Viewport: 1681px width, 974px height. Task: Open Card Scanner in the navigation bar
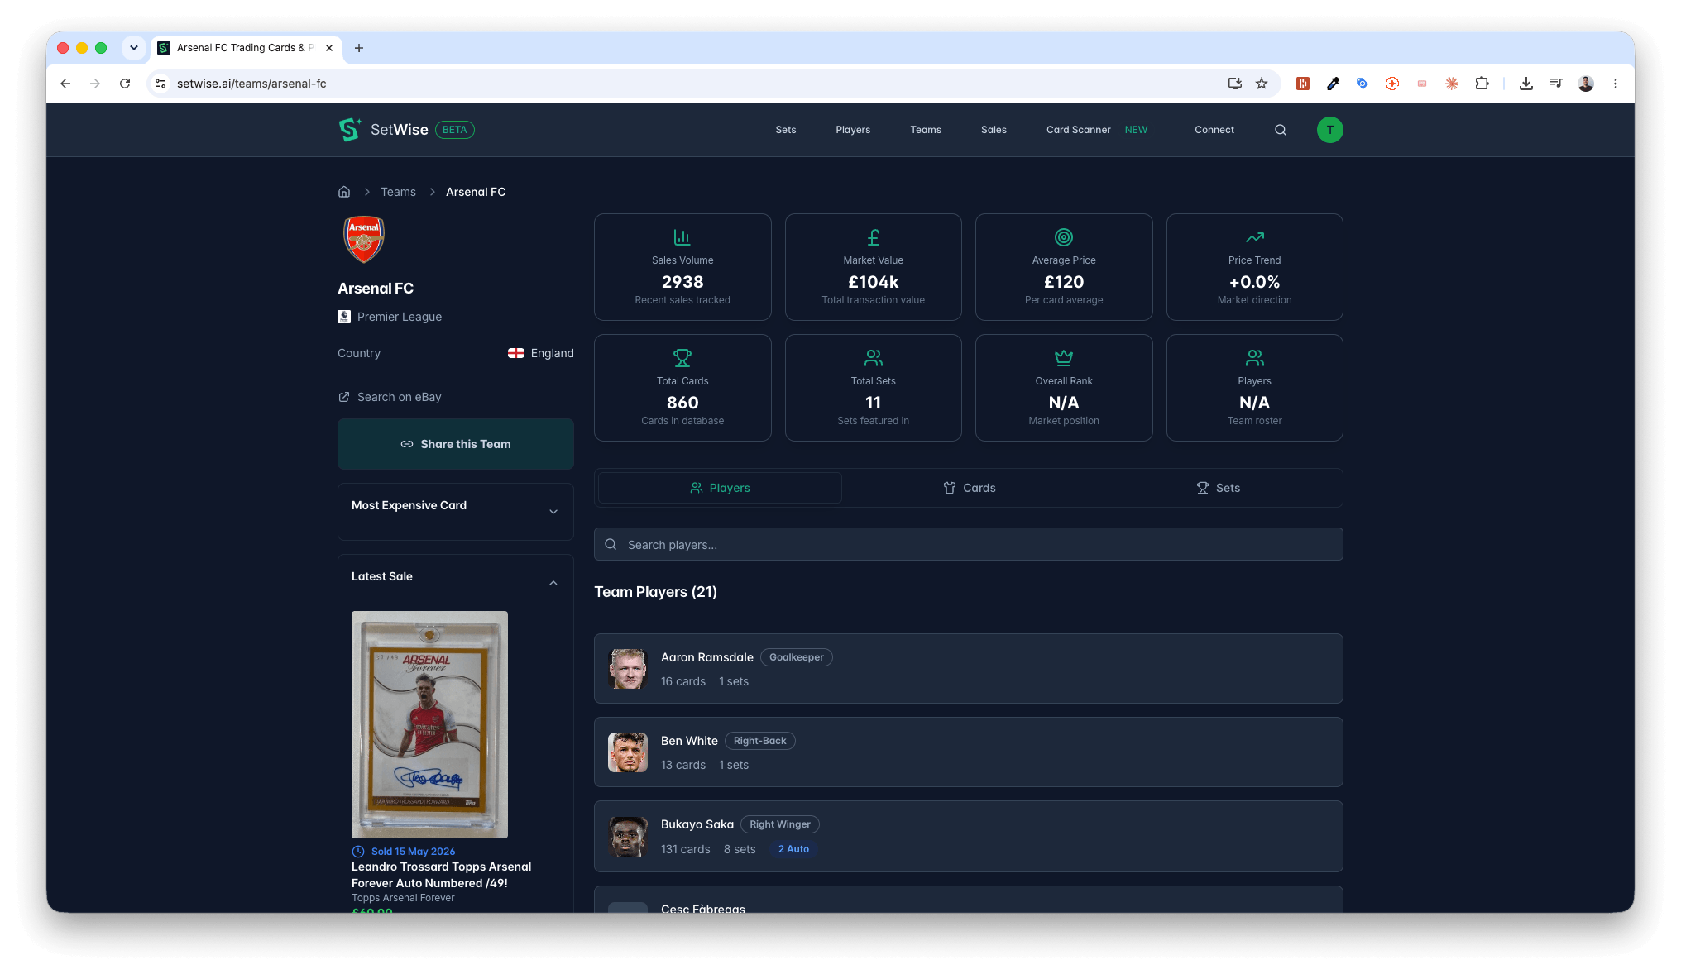(x=1078, y=130)
